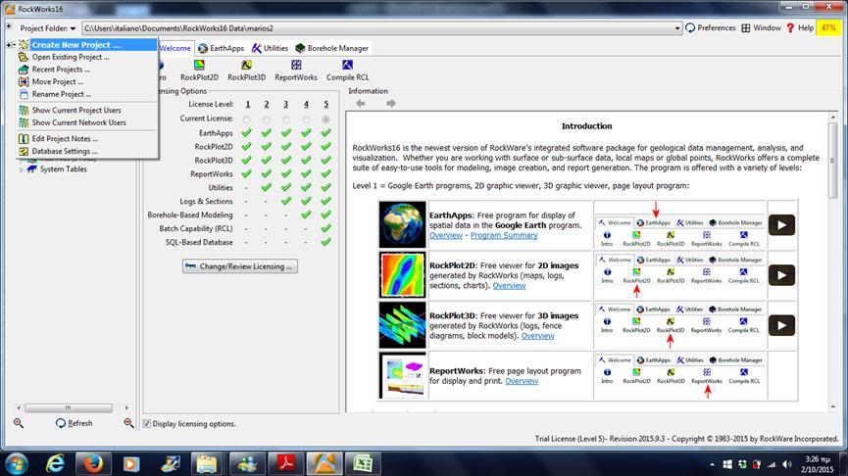This screenshot has height=476, width=848.
Task: Click the project tree horizontal scrollbar
Action: (x=69, y=407)
